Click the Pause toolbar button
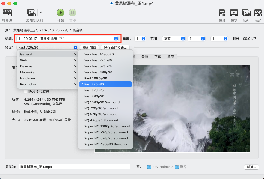This screenshot has height=179, width=264. click(x=73, y=13)
